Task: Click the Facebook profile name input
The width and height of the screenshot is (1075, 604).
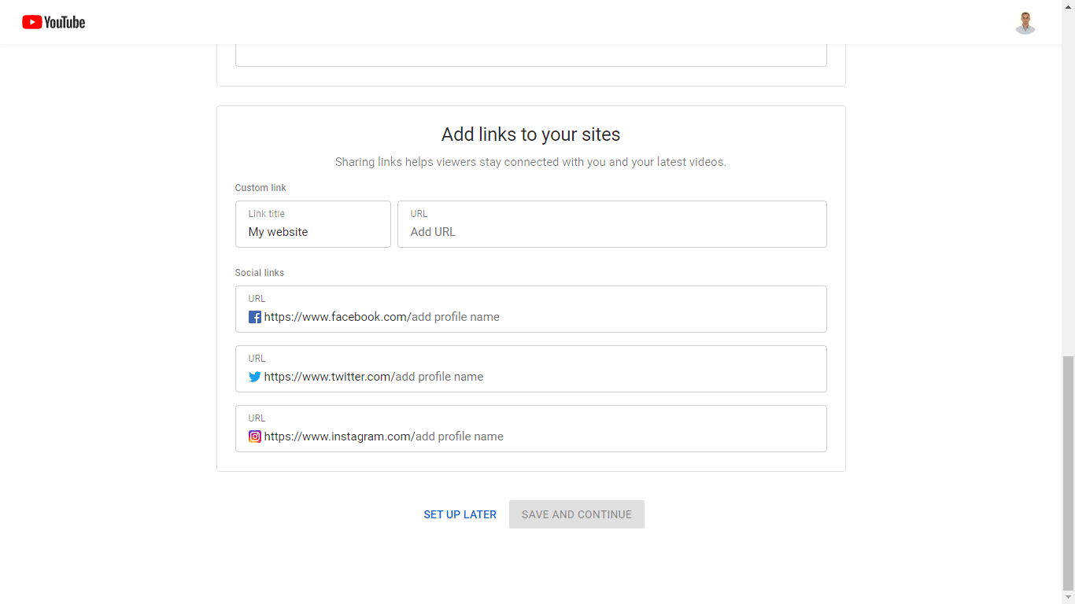Action: click(614, 317)
